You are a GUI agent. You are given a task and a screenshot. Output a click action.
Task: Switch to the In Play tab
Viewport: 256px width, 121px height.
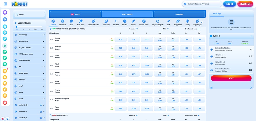coord(75,14)
